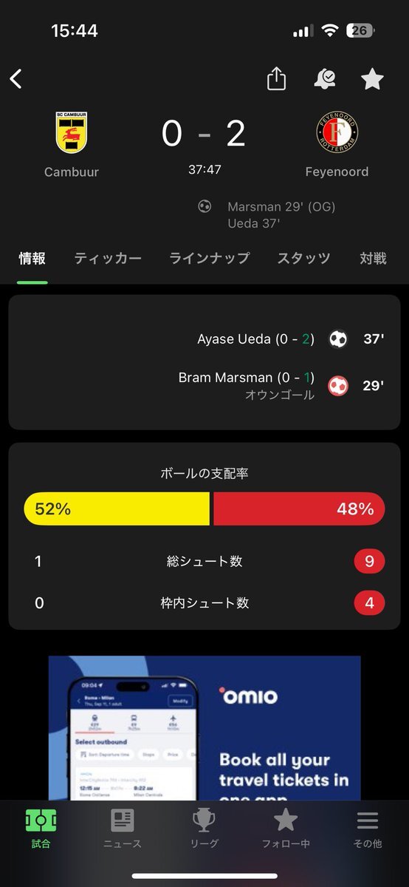Toggle the favorite star for this match

(x=372, y=79)
